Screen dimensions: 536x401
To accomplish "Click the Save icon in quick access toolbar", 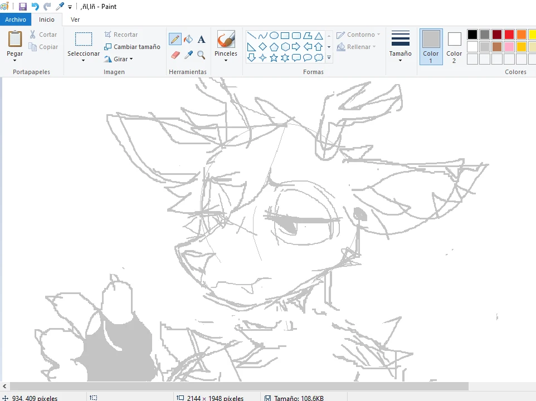I will tap(22, 7).
